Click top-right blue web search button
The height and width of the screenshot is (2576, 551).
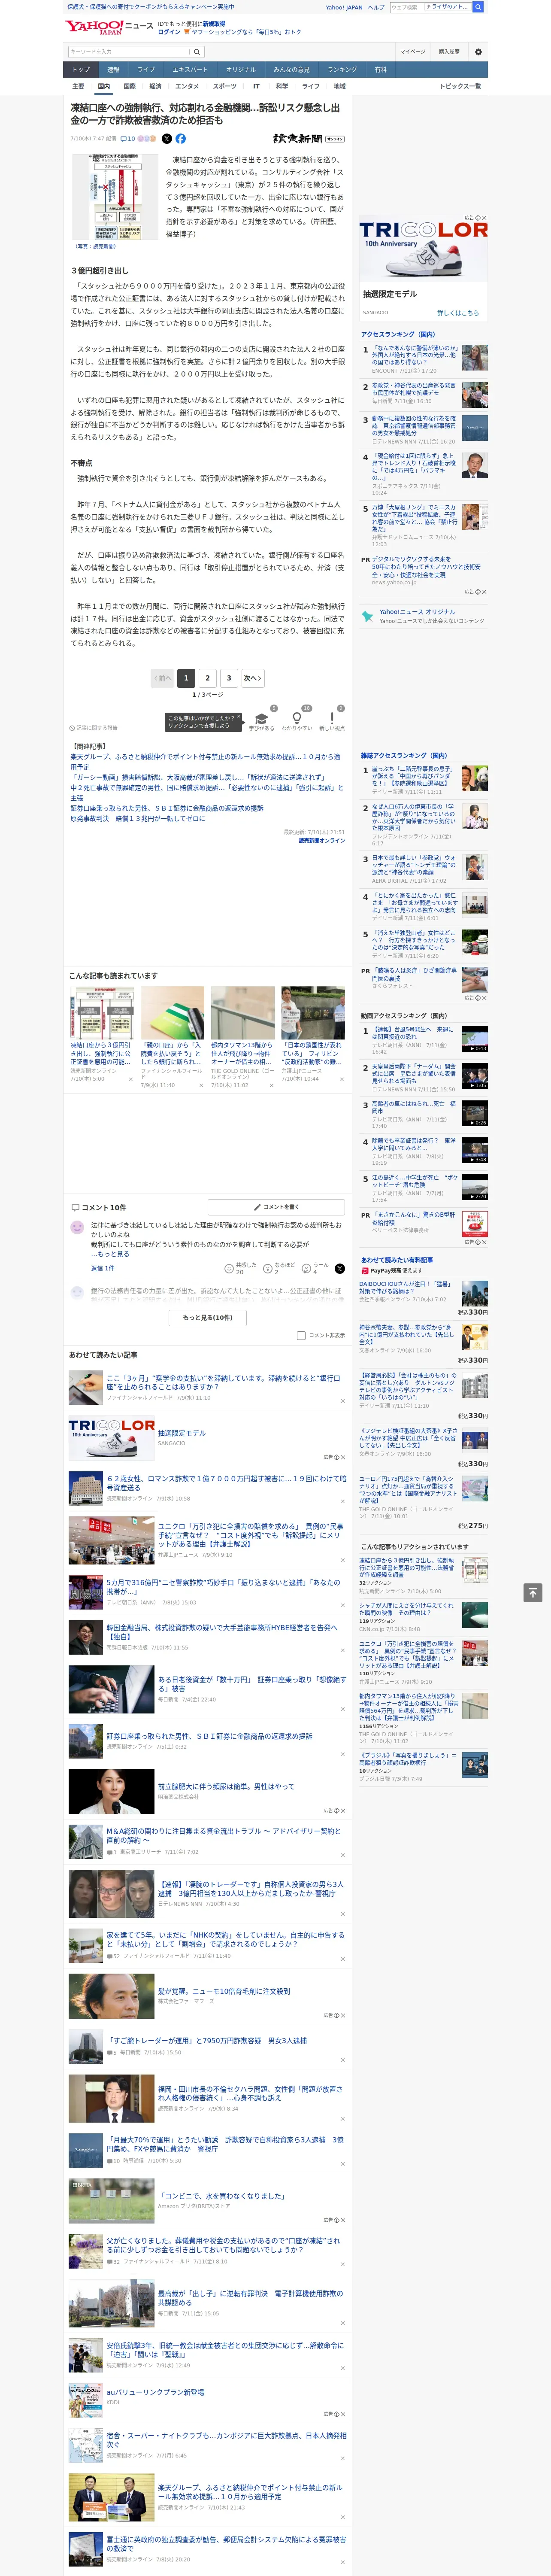[x=478, y=7]
